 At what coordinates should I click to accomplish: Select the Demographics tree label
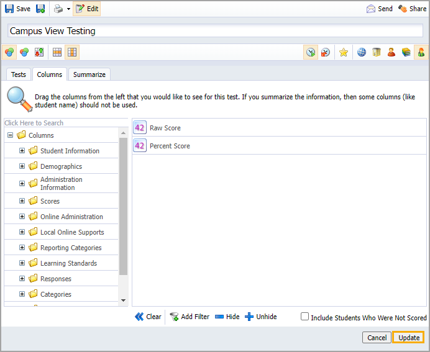pos(61,166)
